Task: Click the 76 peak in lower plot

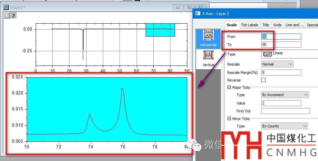Action: click(122, 88)
